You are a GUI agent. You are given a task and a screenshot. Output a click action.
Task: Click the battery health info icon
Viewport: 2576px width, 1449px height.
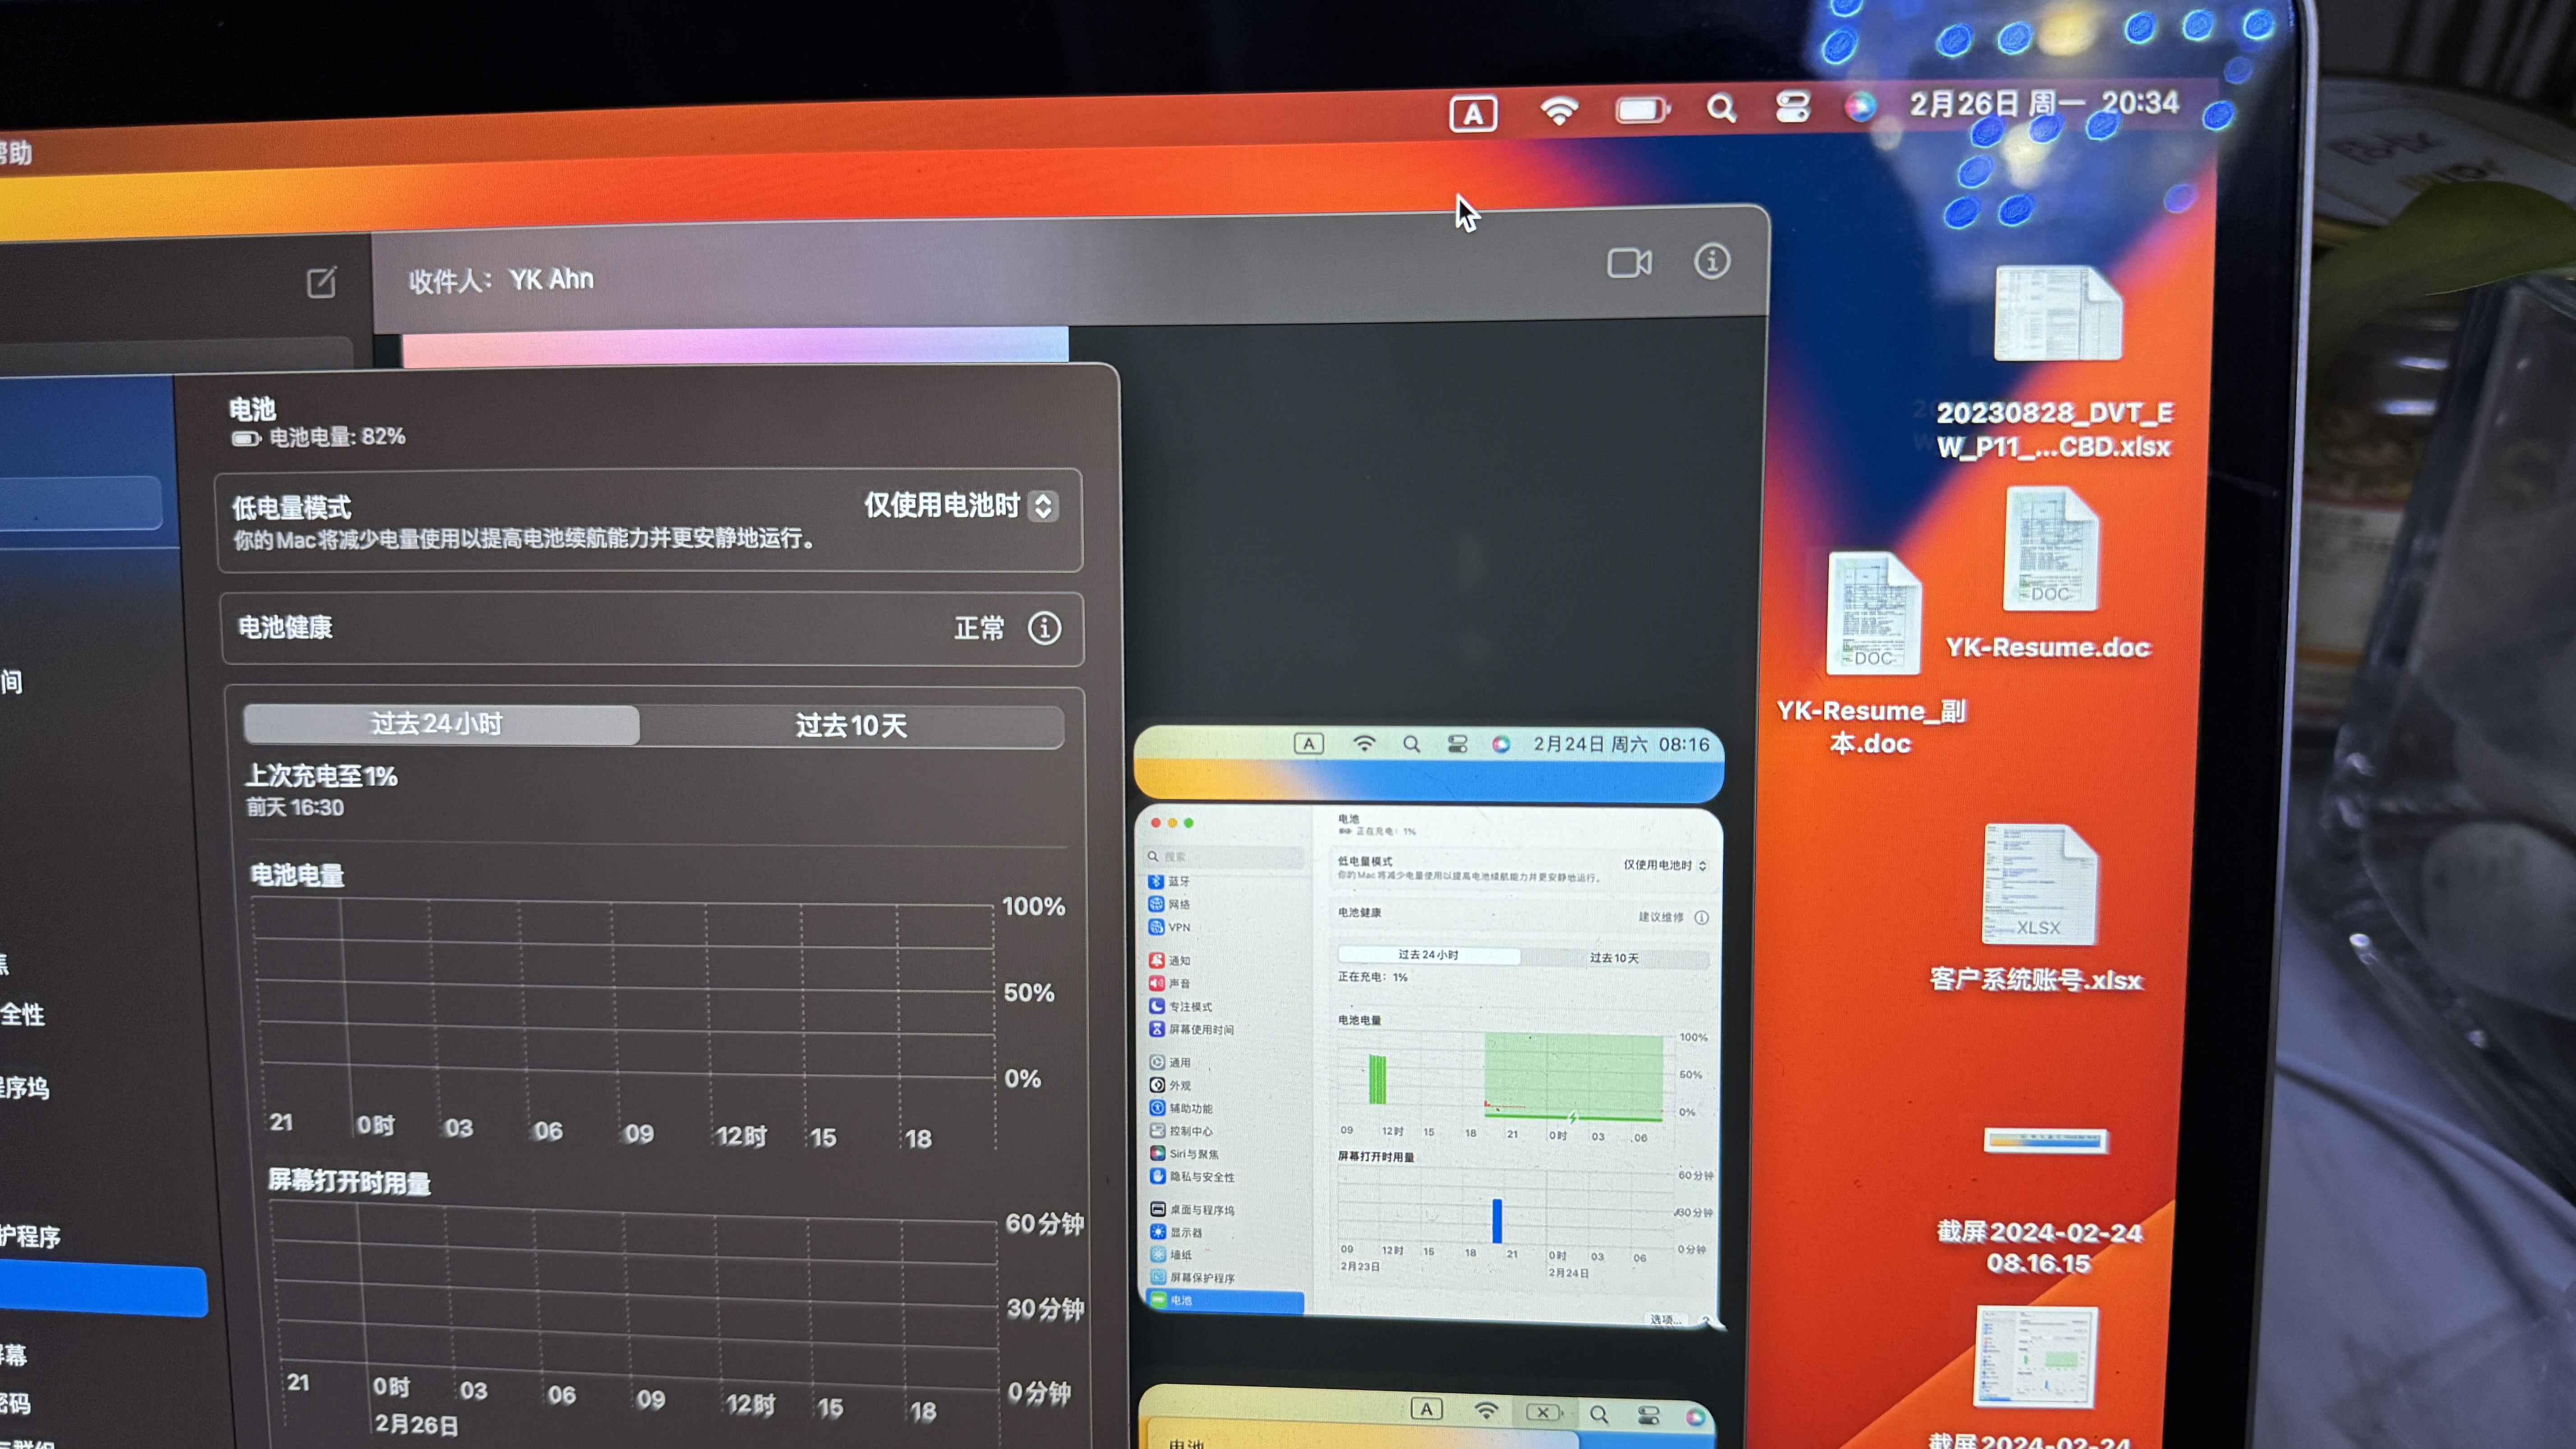(1045, 628)
